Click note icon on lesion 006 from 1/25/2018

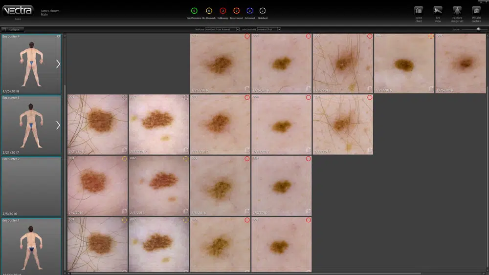(x=431, y=88)
